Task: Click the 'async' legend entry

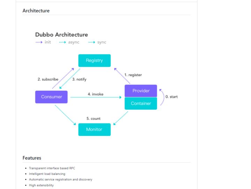Action: pyautogui.click(x=69, y=42)
